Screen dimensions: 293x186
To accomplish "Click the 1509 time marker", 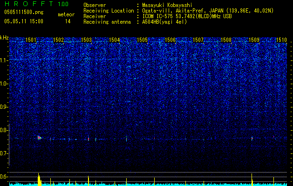I will pos(254,40).
